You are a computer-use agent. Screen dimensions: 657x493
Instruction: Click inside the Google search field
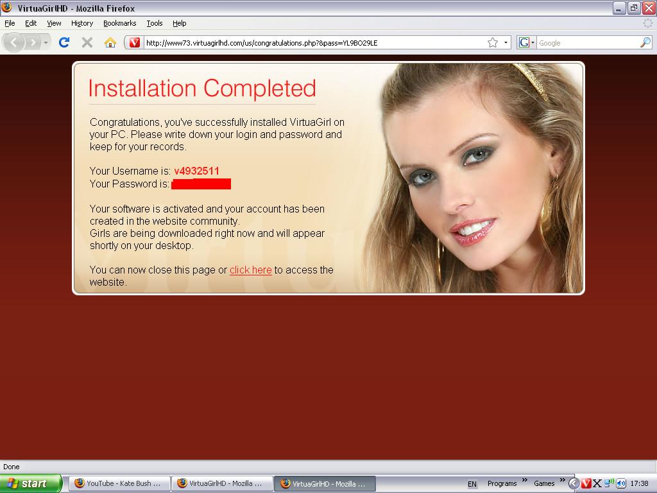point(585,42)
